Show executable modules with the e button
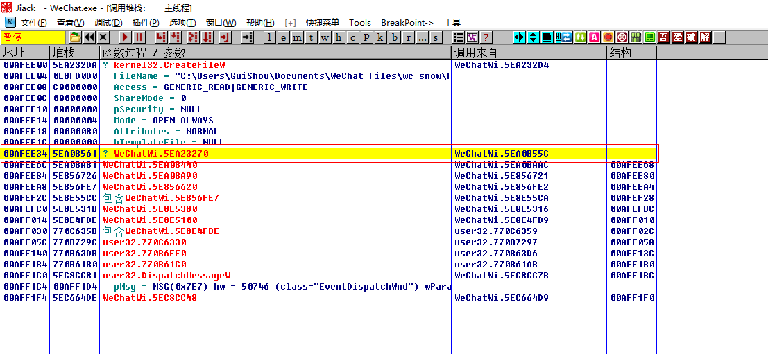This screenshot has height=354, width=768. tap(284, 37)
